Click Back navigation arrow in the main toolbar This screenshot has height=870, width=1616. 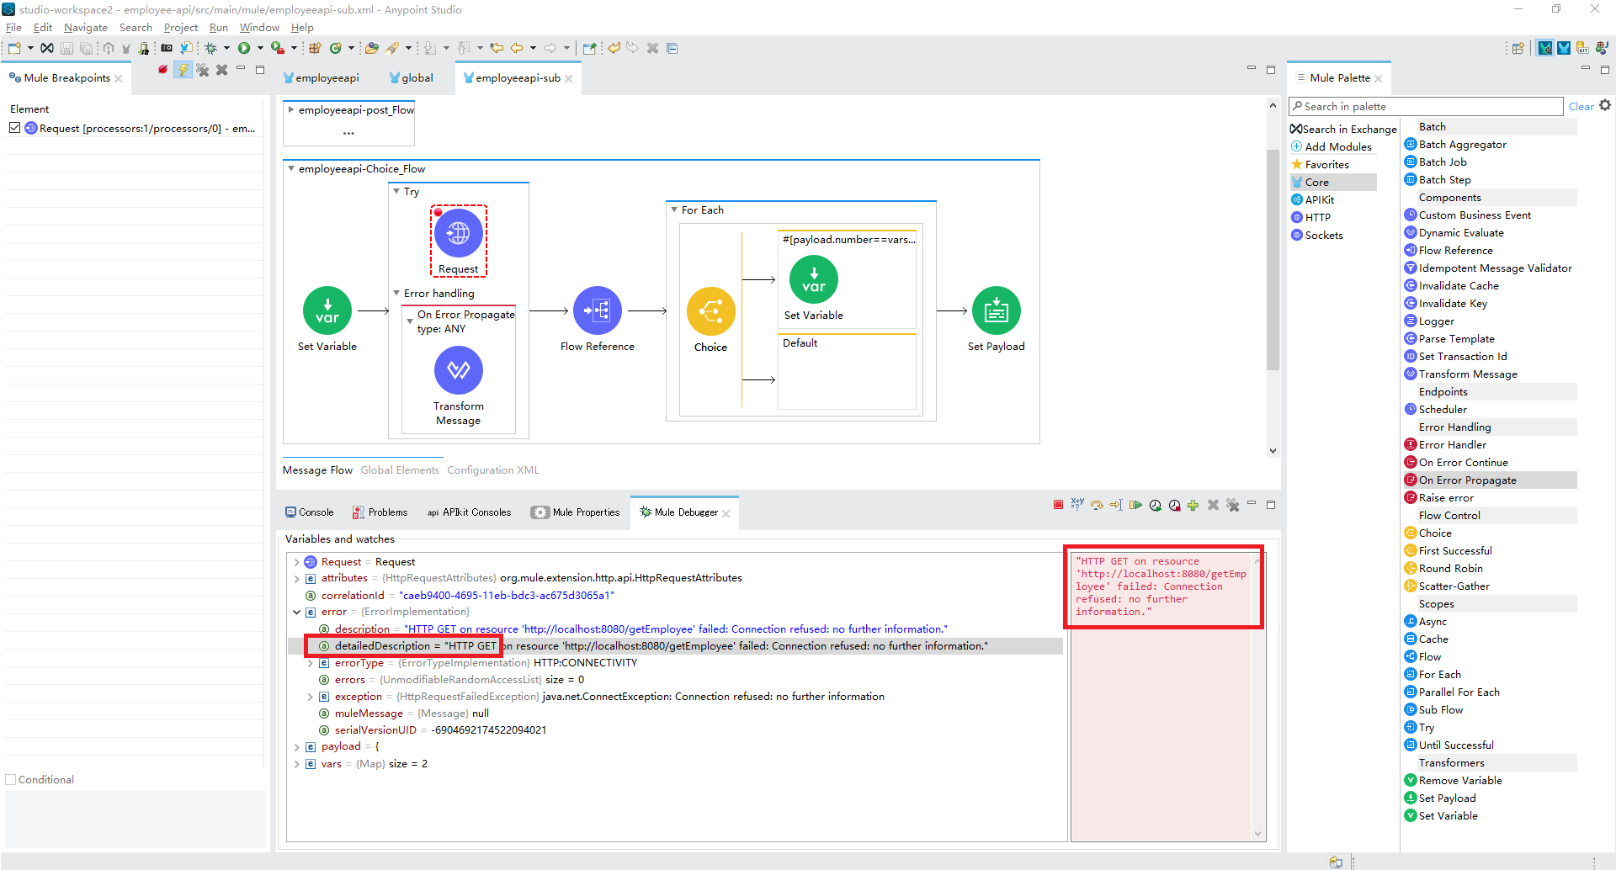coord(517,48)
